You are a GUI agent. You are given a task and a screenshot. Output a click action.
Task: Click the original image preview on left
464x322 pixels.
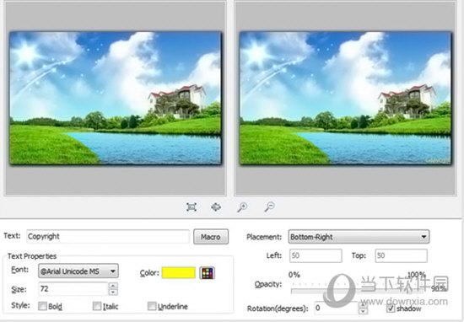(116, 98)
